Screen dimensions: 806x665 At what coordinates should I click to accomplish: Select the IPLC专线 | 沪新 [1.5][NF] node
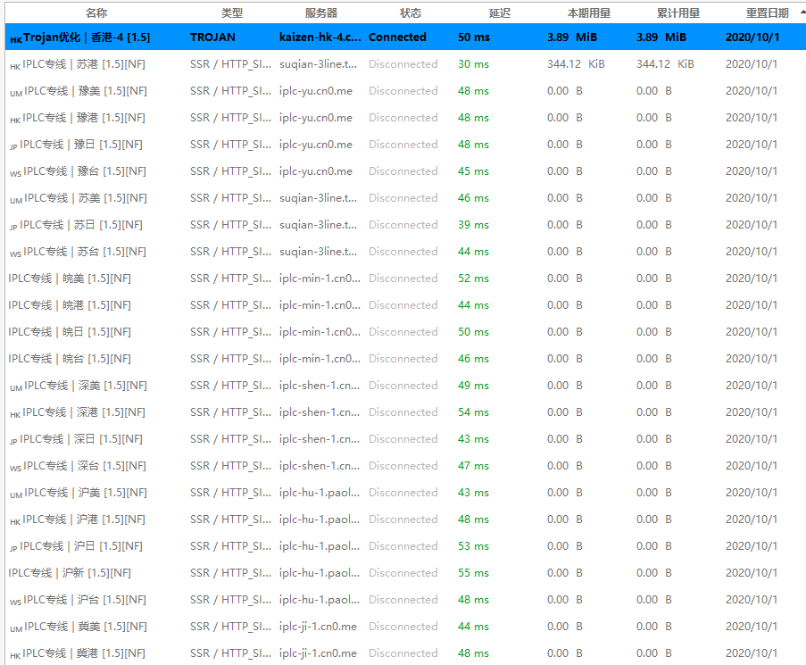pos(405,572)
